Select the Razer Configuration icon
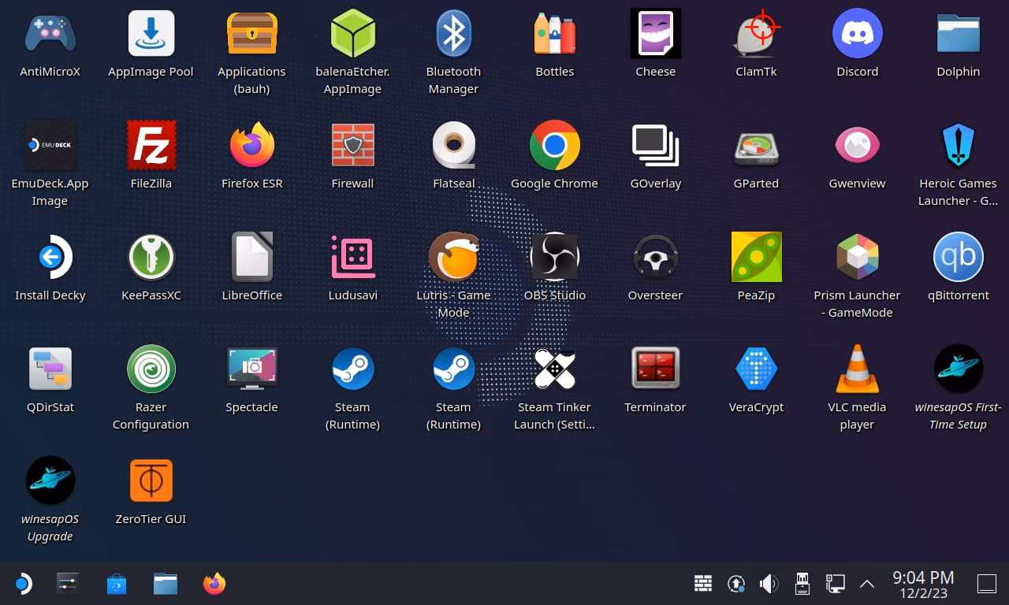The image size is (1009, 605). click(x=151, y=369)
